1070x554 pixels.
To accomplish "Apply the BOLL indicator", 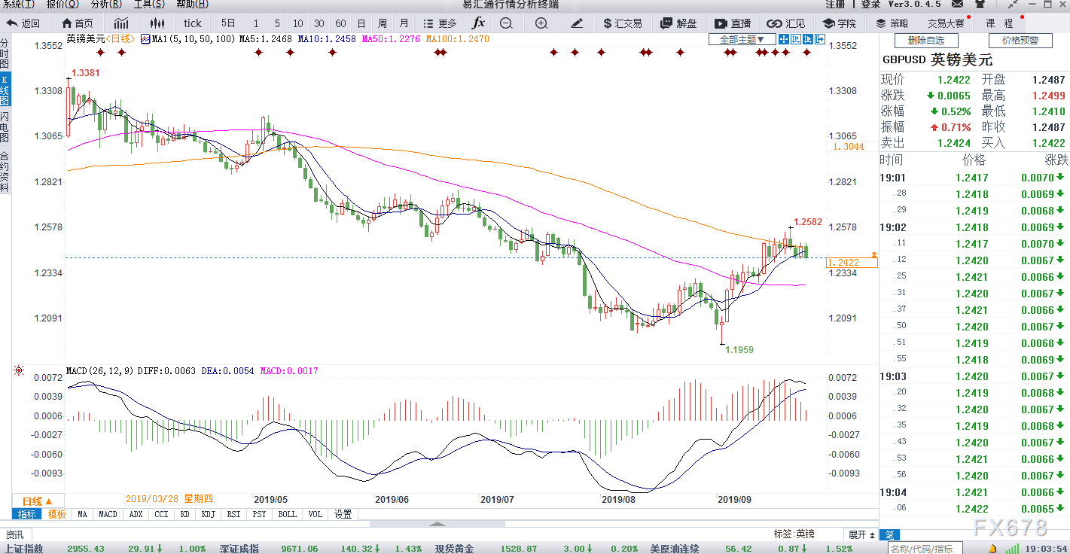I will tap(287, 514).
